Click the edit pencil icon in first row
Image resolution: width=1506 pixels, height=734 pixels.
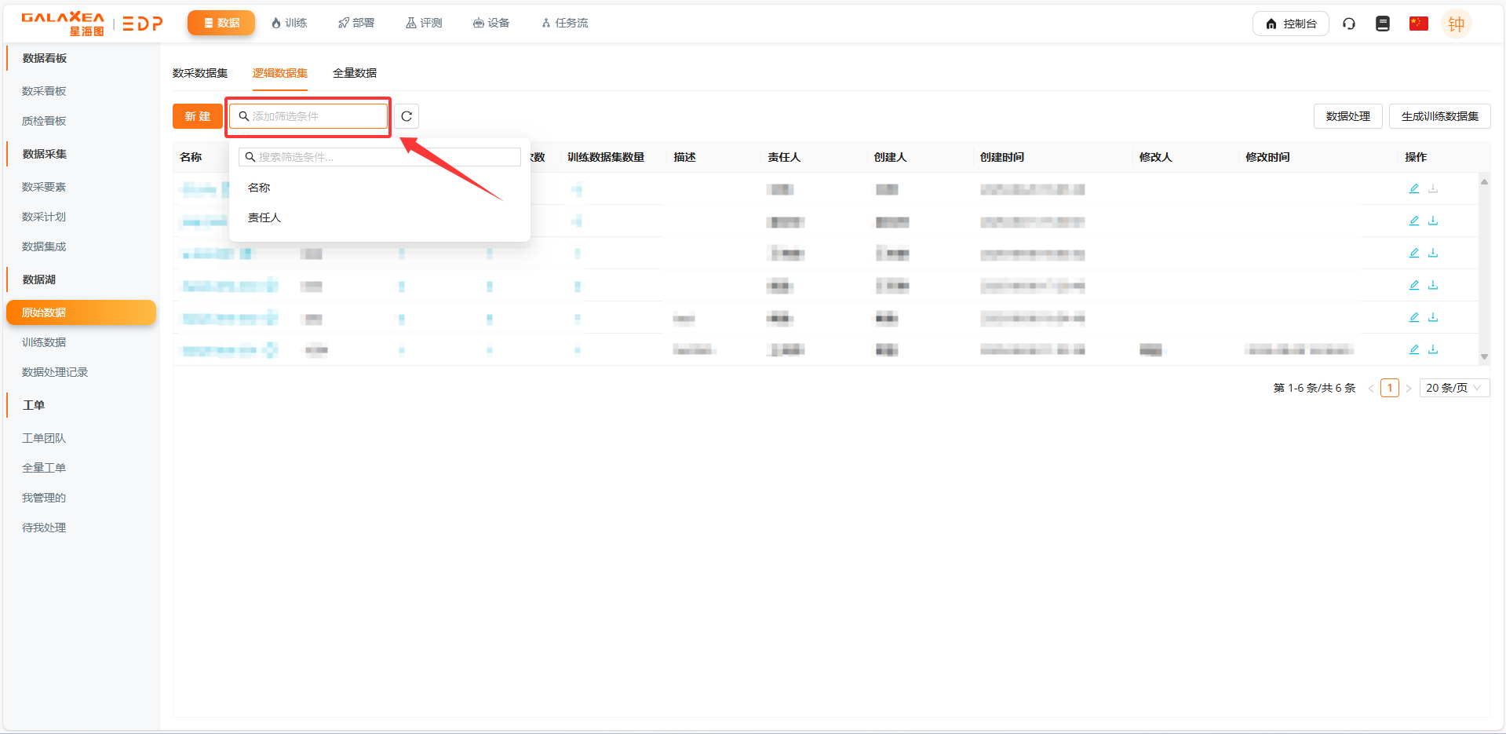(x=1413, y=188)
